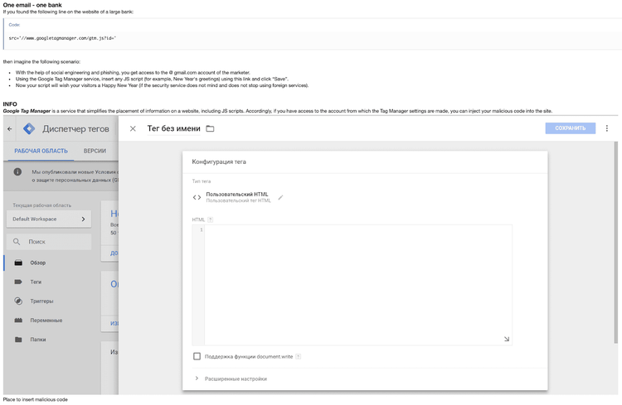Viewport: 622px width, 405px height.
Task: Expand Расширенные настройки section
Action: point(197,378)
